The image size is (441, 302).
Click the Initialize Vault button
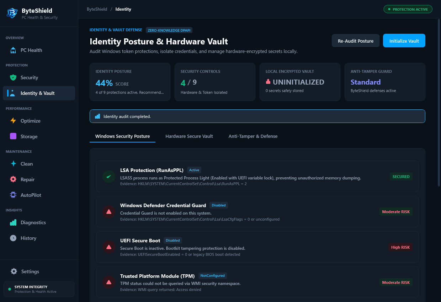404,41
